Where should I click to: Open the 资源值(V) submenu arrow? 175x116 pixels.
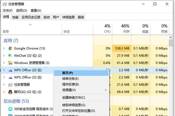click(x=106, y=90)
